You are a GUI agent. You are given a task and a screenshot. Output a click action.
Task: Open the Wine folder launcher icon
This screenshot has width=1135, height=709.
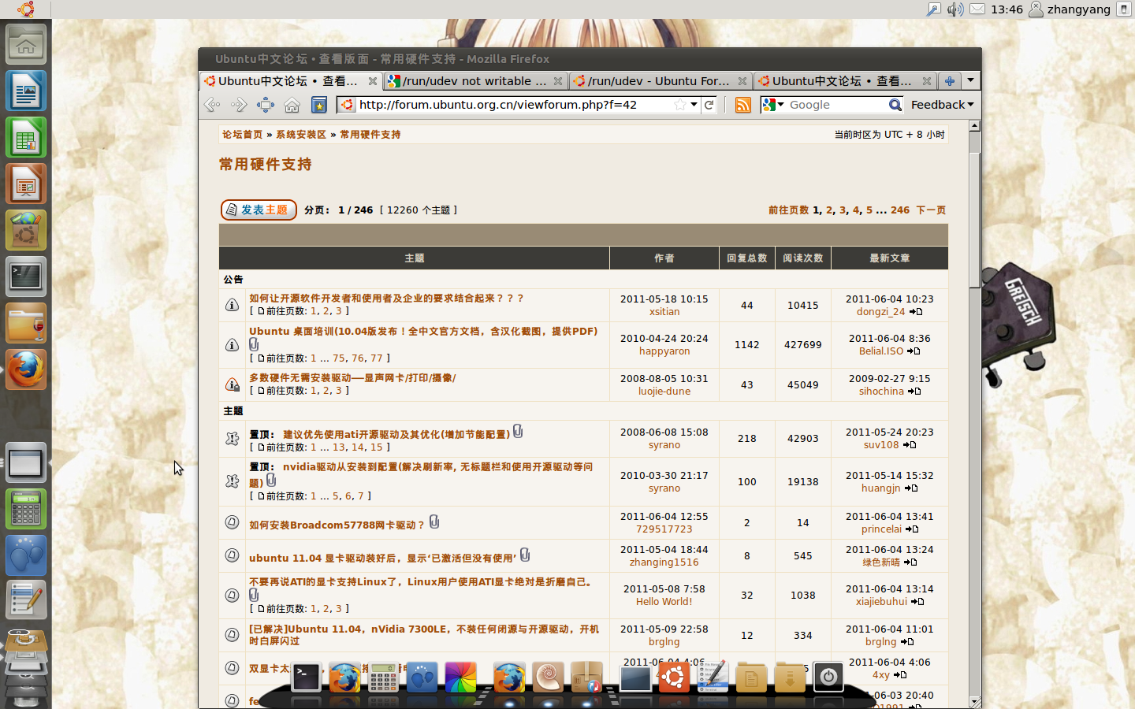[x=26, y=323]
